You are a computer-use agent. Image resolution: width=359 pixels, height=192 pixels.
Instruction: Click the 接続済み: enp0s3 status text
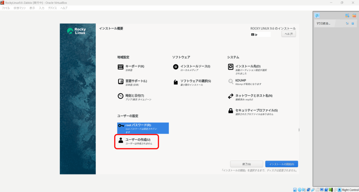tap(244, 100)
